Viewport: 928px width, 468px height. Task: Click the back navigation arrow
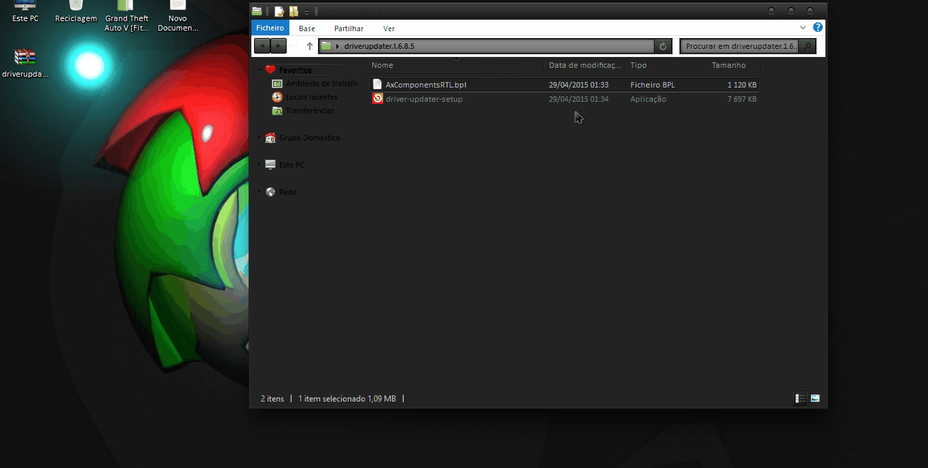pos(262,46)
